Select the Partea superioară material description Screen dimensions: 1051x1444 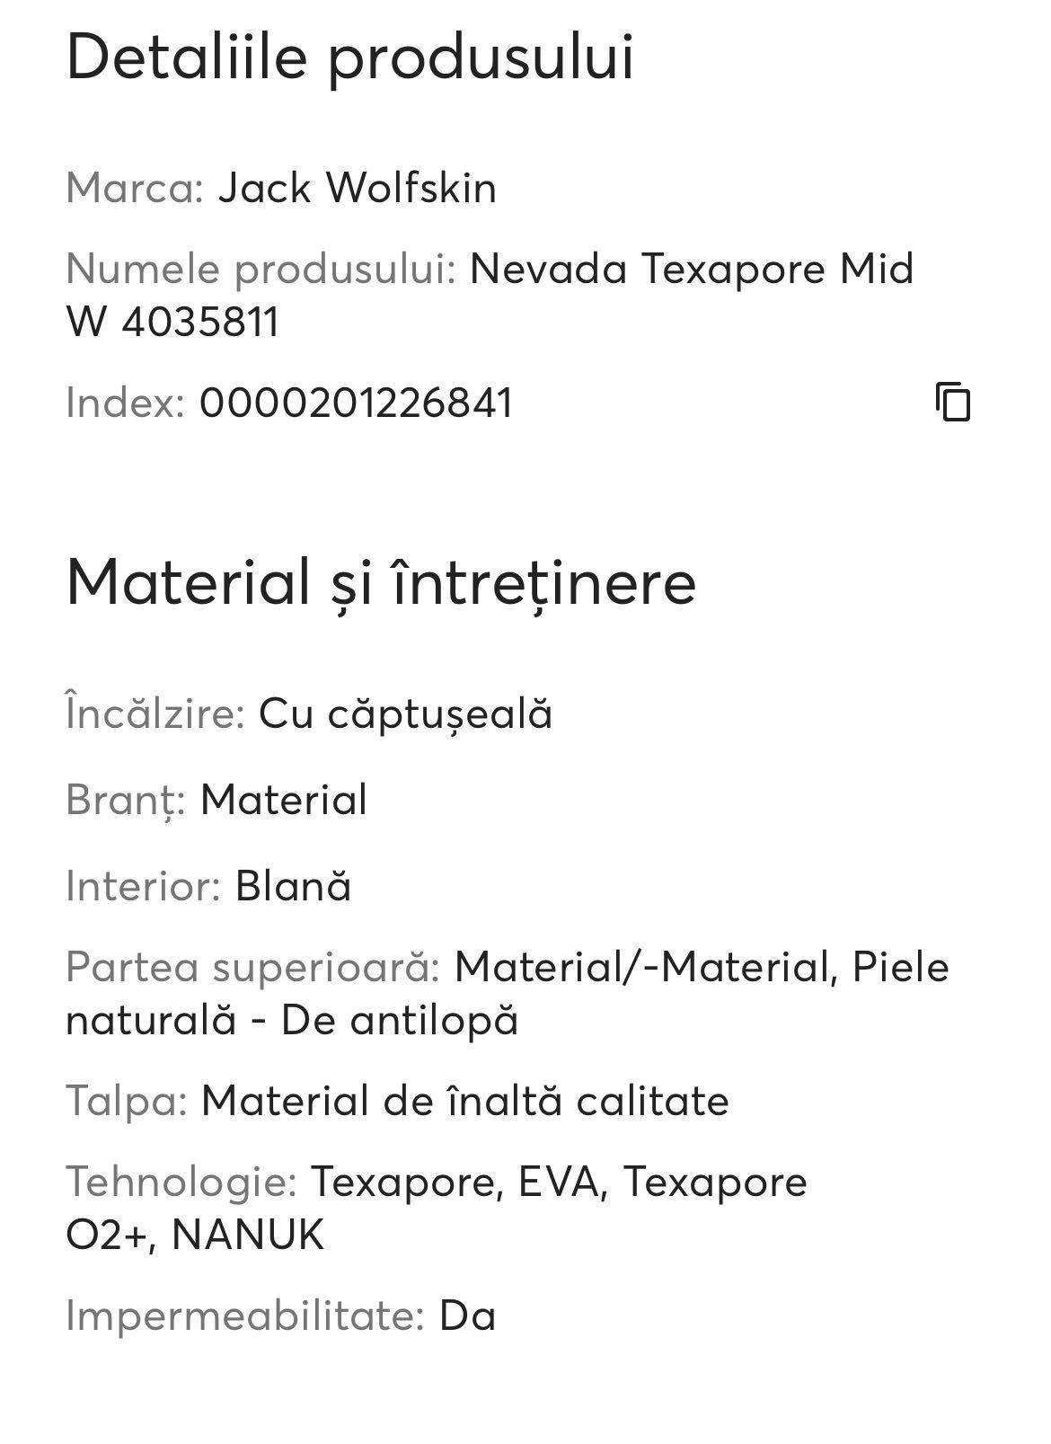(508, 994)
